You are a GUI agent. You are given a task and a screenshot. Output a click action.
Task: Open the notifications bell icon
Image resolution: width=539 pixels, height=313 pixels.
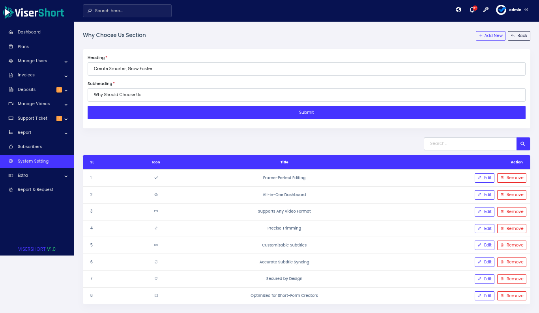(472, 10)
